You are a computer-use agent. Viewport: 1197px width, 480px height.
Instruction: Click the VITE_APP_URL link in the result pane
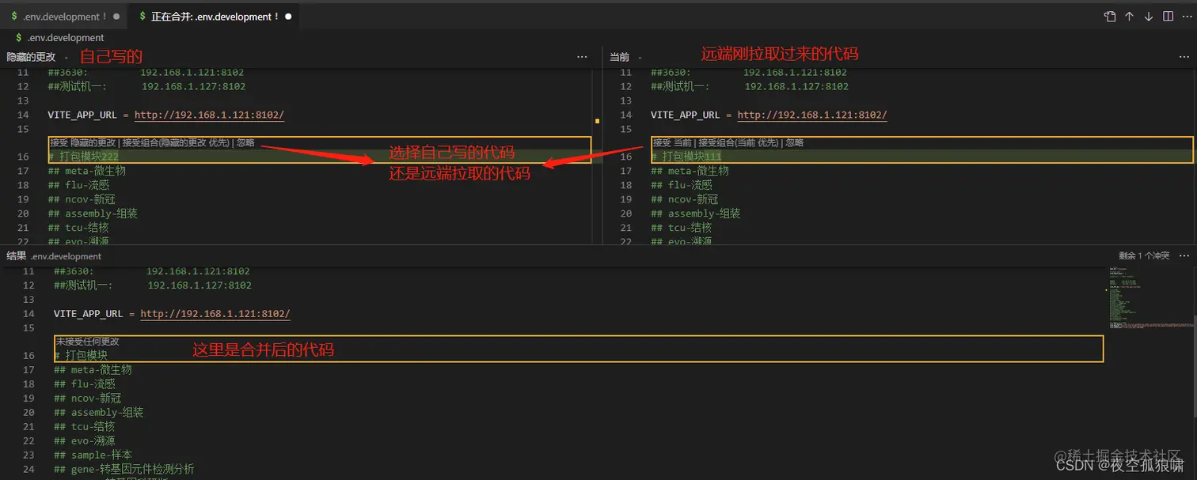215,314
